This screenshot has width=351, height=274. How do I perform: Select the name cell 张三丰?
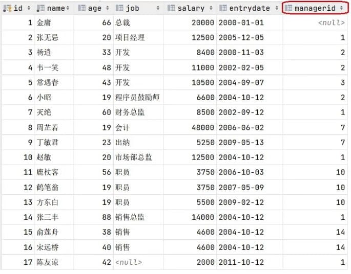point(48,217)
